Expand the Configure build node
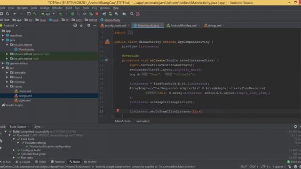This screenshot has width=301, height=169. [x=14, y=150]
